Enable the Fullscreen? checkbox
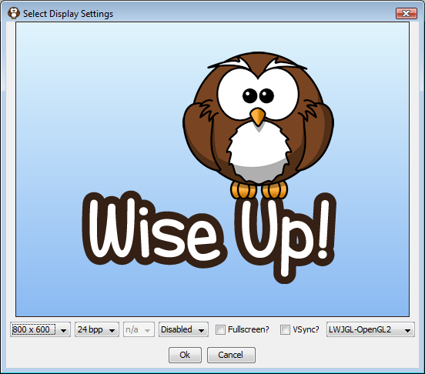Screen dimensions: 425x374 (x=220, y=329)
